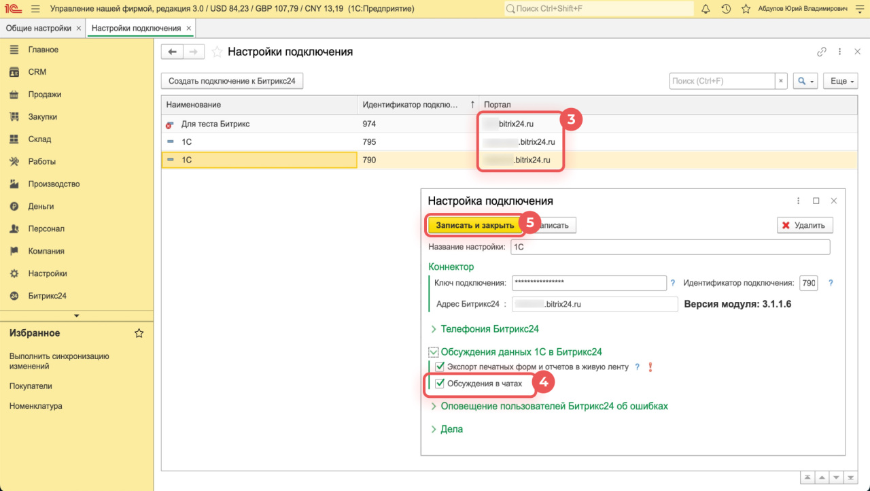Open the hamburger functions menu icon
This screenshot has height=491, width=870.
(35, 9)
